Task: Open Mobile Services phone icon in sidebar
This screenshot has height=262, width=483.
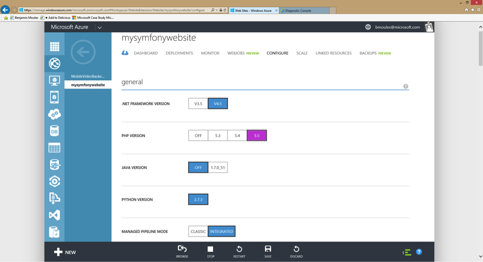Action: pyautogui.click(x=55, y=97)
